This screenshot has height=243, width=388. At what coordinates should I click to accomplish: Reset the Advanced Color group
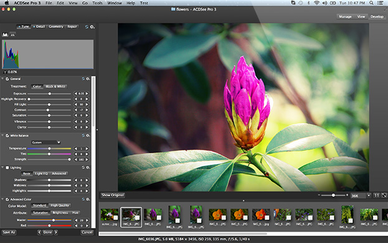pyautogui.click(x=83, y=199)
